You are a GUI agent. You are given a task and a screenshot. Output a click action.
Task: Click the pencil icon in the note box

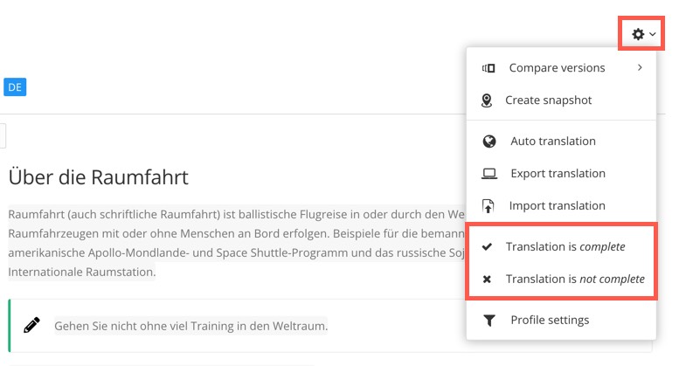pyautogui.click(x=32, y=326)
